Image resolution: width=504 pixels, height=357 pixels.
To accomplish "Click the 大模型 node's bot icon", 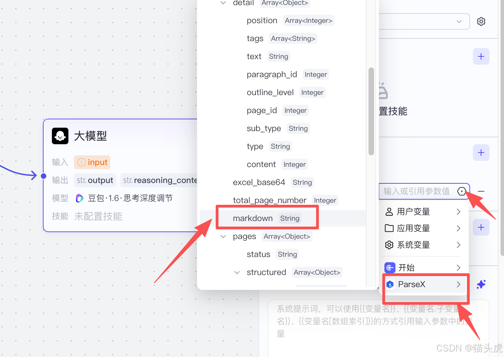I will pyautogui.click(x=60, y=136).
